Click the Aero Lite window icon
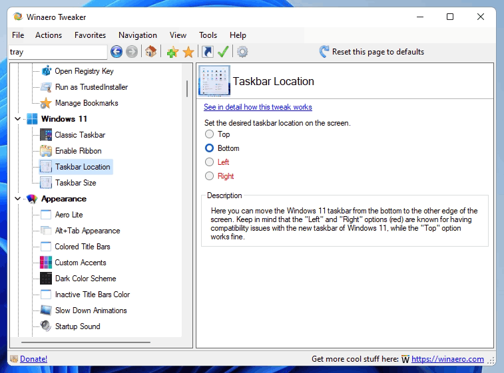The image size is (504, 373). tap(46, 215)
